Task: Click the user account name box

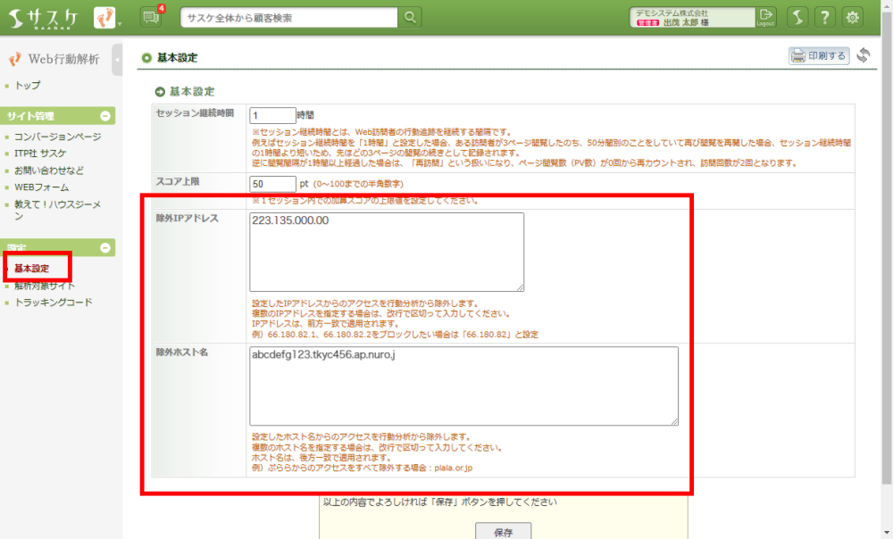Action: (692, 18)
